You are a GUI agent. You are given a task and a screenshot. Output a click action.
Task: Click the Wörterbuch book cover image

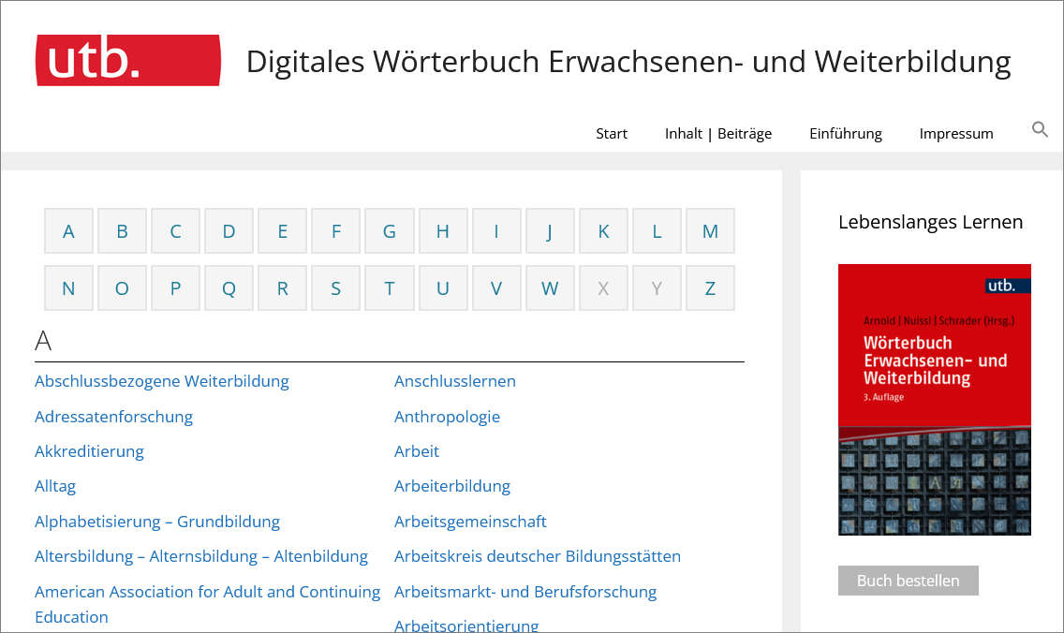point(935,400)
